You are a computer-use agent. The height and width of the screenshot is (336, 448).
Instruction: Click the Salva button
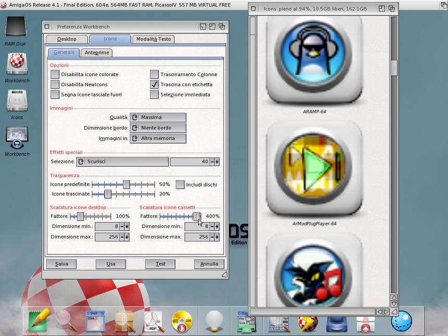[x=61, y=264]
